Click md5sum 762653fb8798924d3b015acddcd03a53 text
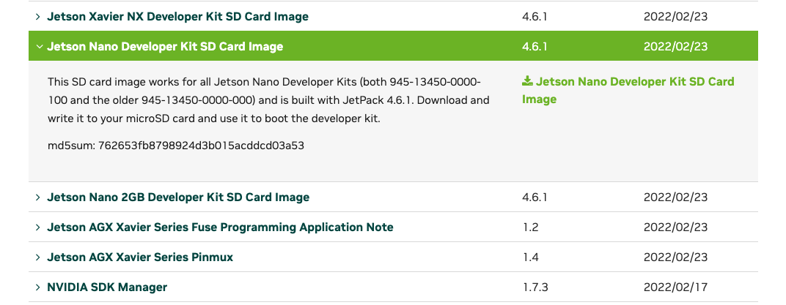Image resolution: width=786 pixels, height=305 pixels. (x=176, y=146)
